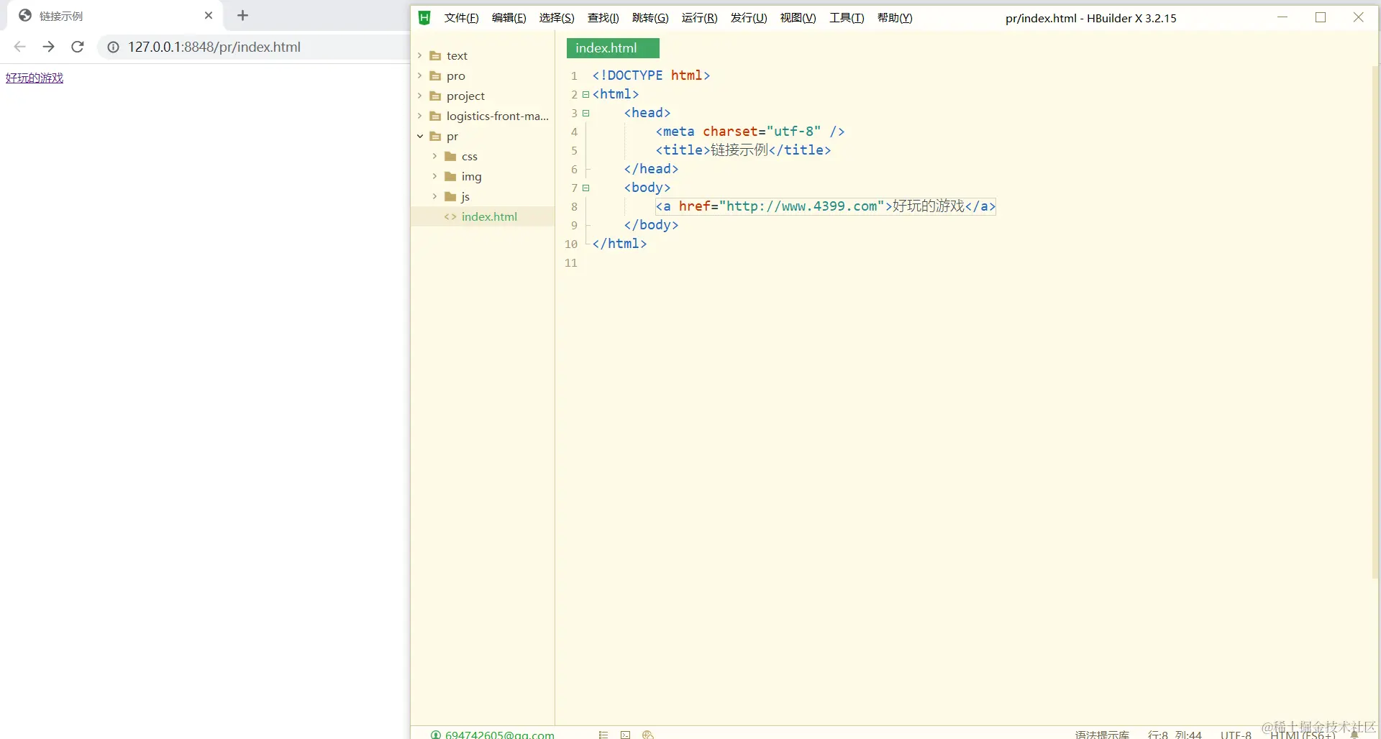
Task: Click the text folder icon
Action: (435, 55)
